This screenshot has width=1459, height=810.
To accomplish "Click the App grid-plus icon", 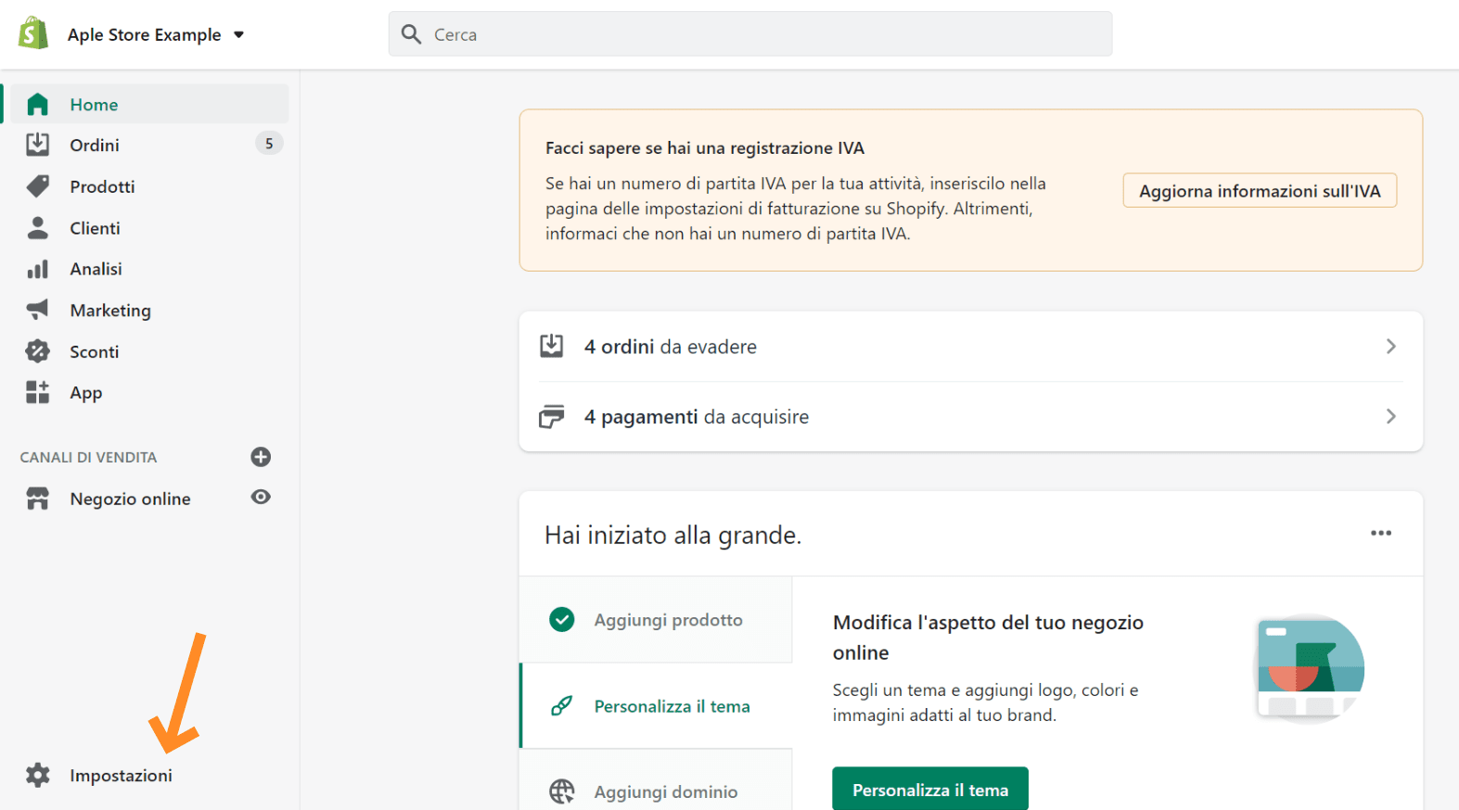I will click(x=37, y=392).
